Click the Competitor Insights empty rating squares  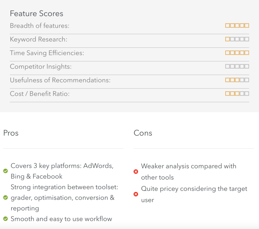237,66
